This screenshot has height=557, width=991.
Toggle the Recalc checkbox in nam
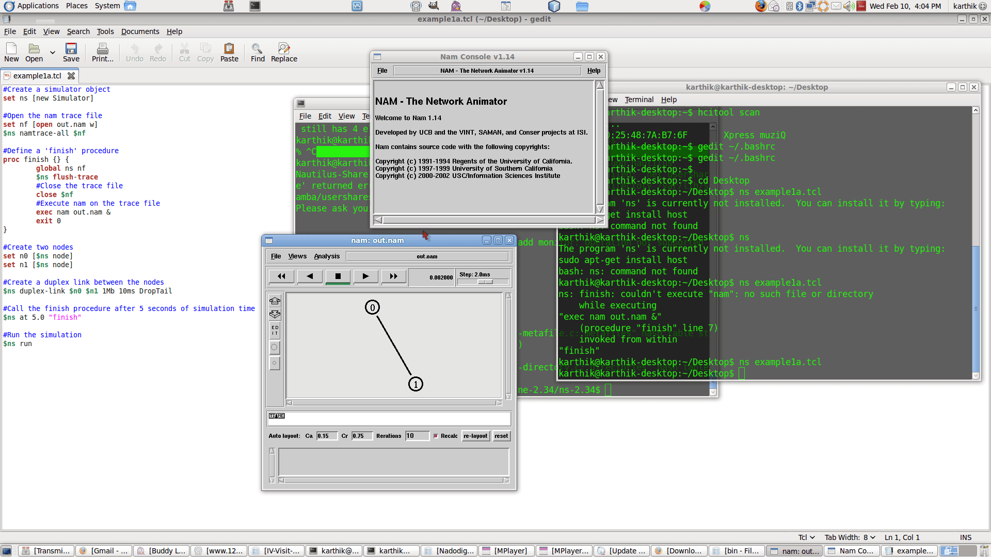pos(436,436)
